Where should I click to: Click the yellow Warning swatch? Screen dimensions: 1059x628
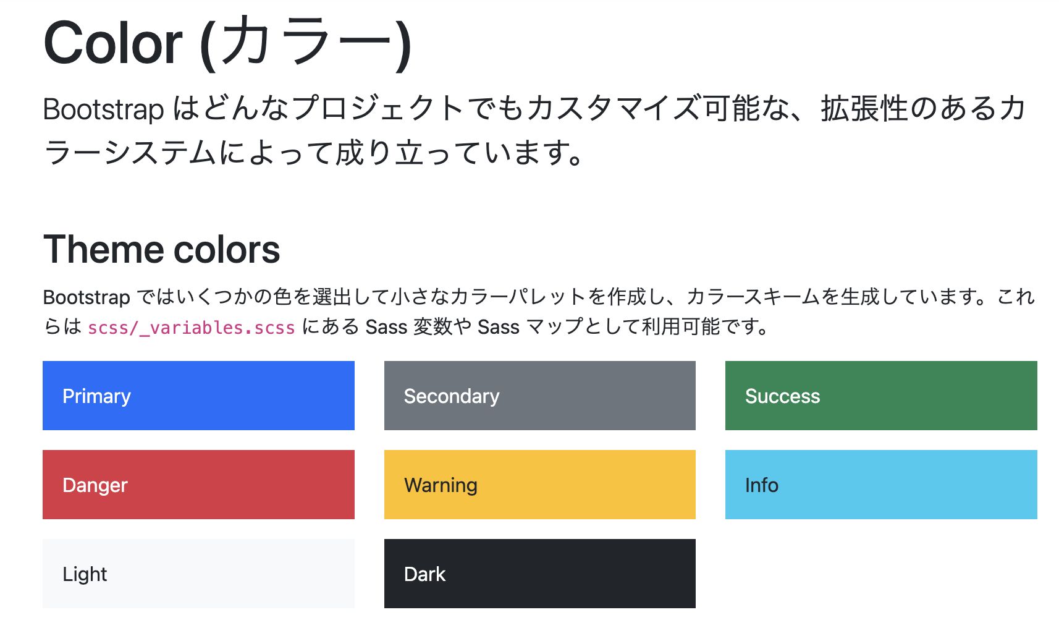[539, 485]
